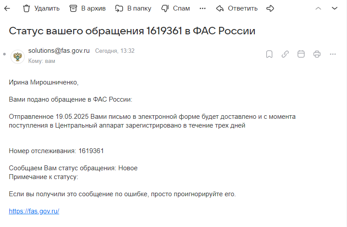The image size is (347, 227).
Task: Go to next email with down chevron
Action: [x=334, y=9]
